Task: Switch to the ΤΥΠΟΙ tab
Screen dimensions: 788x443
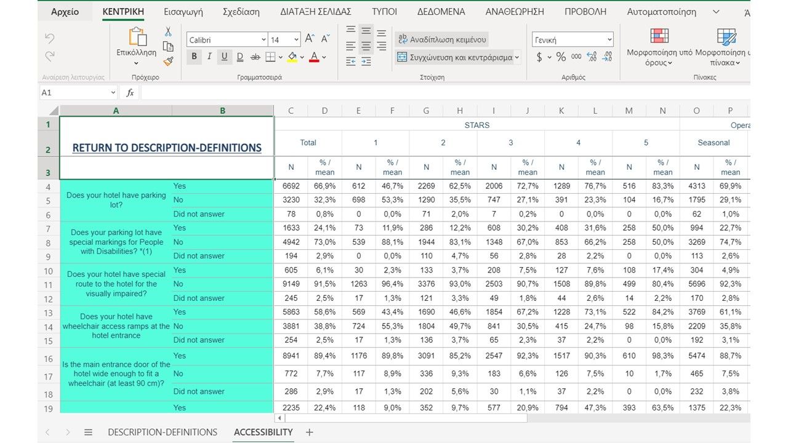Action: pos(385,12)
